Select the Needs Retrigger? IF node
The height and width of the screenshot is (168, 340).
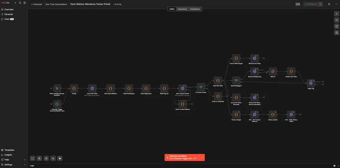coord(236,81)
